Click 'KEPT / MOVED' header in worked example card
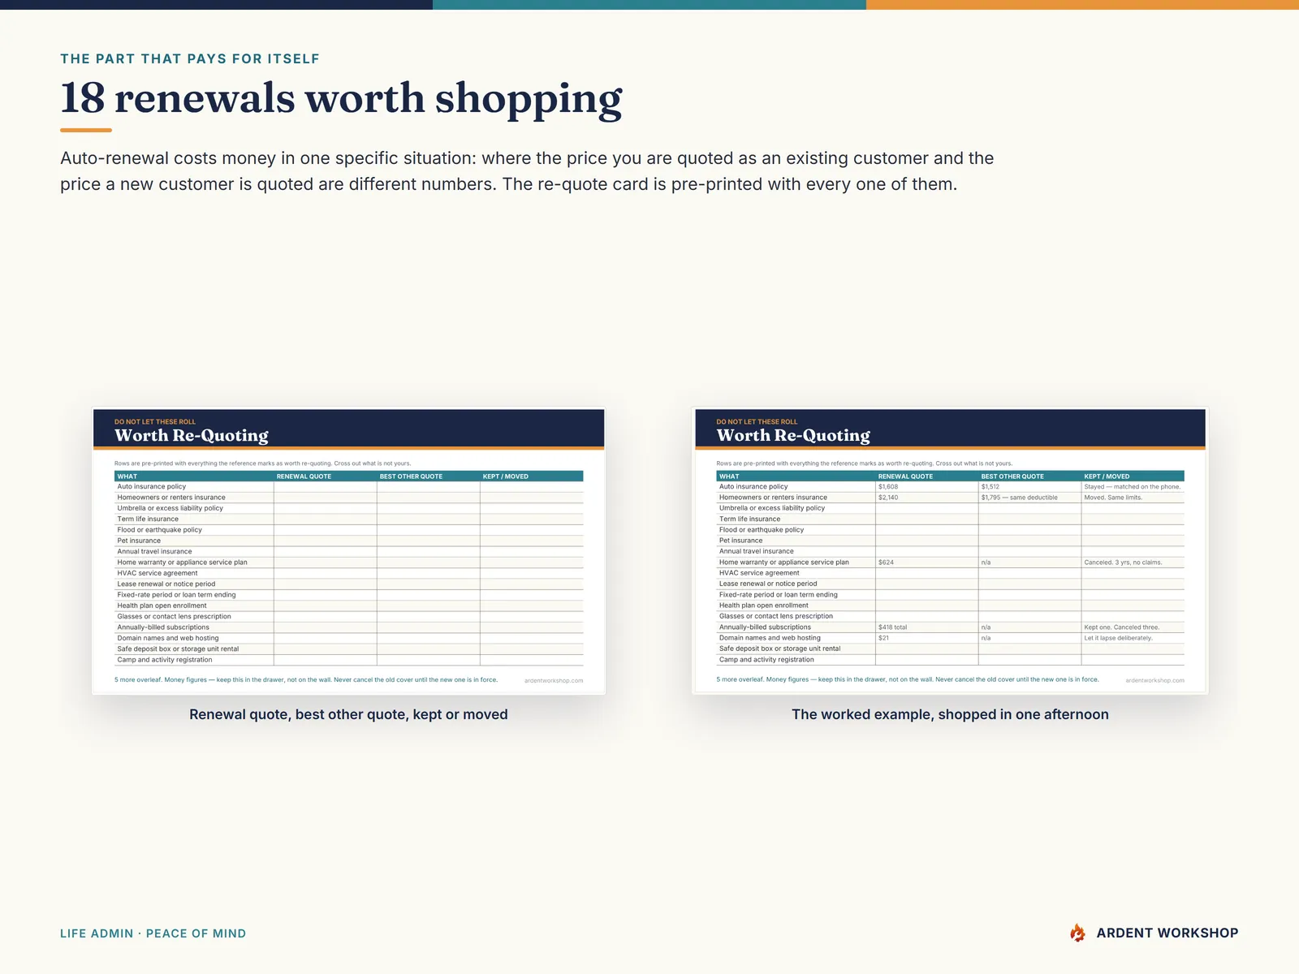1299x974 pixels. 1107,476
